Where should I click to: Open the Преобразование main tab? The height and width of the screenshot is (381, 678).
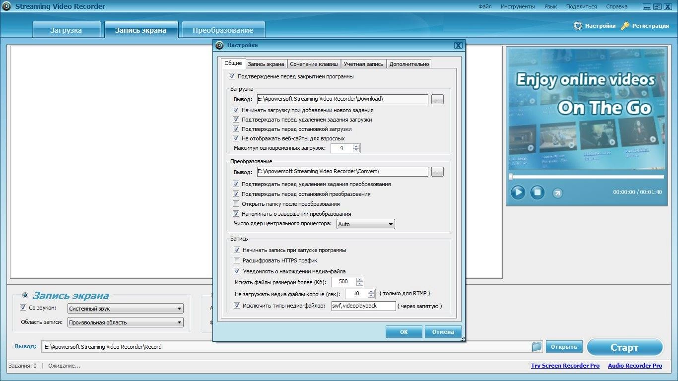pyautogui.click(x=223, y=30)
